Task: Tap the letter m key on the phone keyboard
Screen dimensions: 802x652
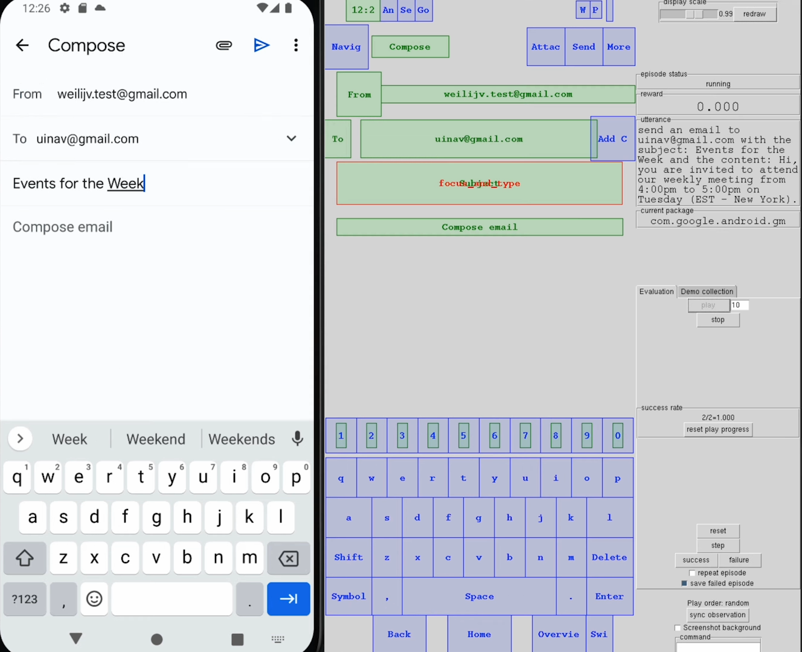Action: (x=249, y=558)
